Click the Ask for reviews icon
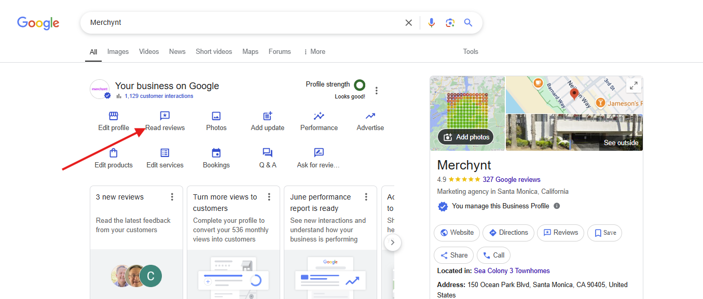The image size is (703, 299). (319, 153)
